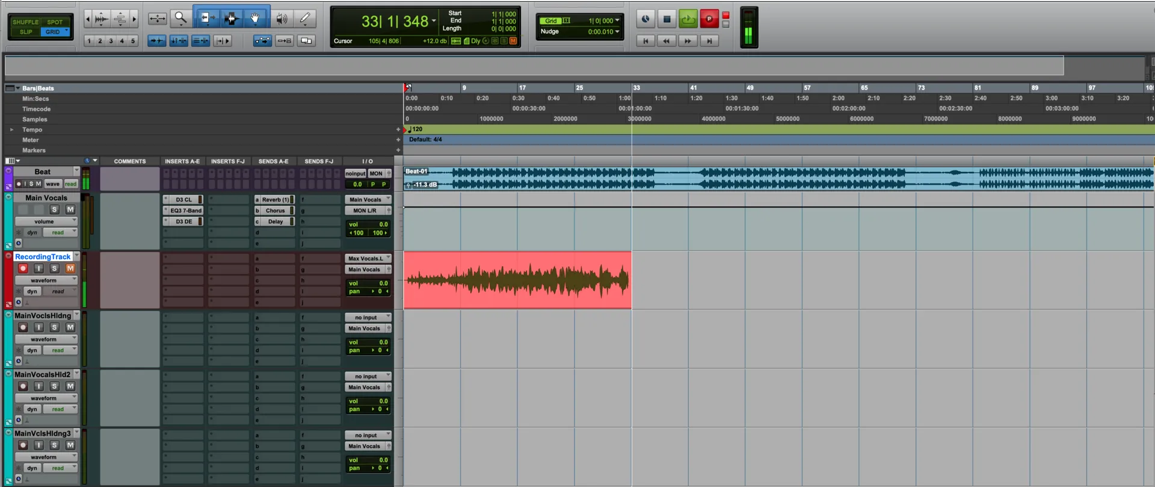Image resolution: width=1155 pixels, height=487 pixels.
Task: Pick the Pencil tool
Action: (305, 19)
